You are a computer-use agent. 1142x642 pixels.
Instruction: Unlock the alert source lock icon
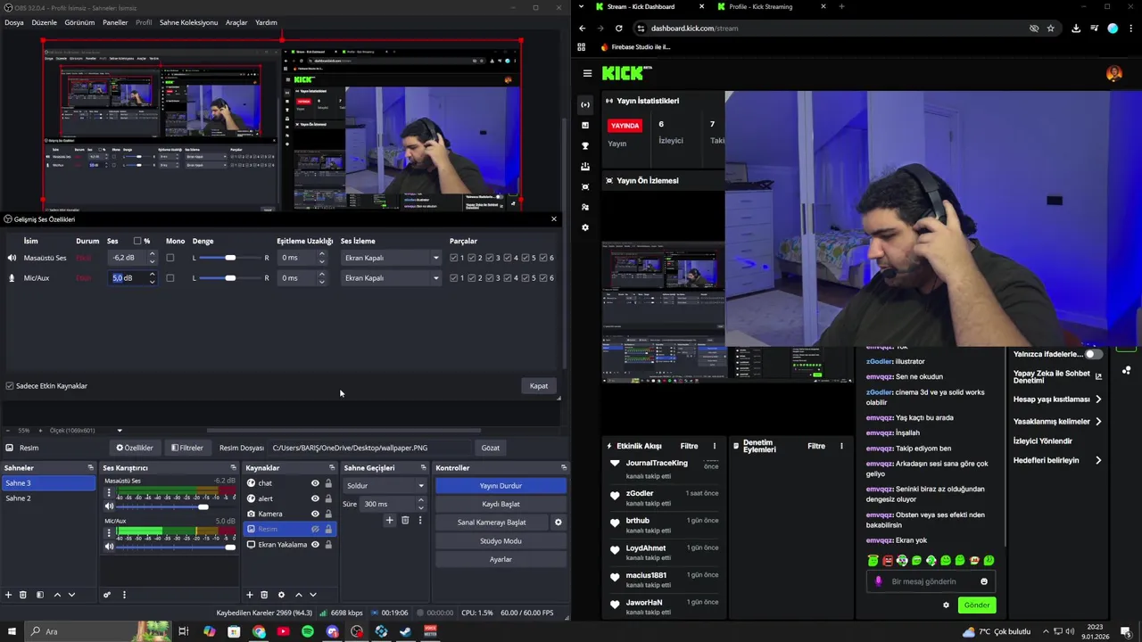tap(328, 498)
